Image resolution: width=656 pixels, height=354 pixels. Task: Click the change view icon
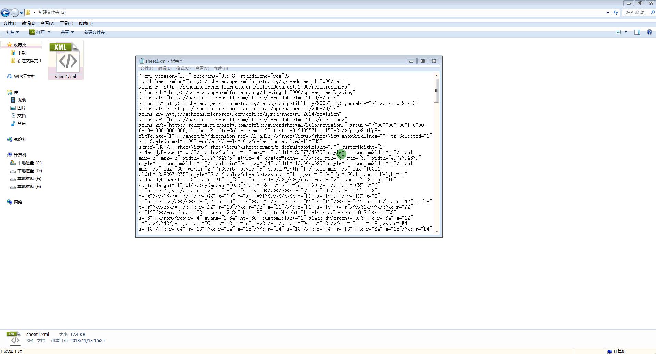[x=618, y=32]
